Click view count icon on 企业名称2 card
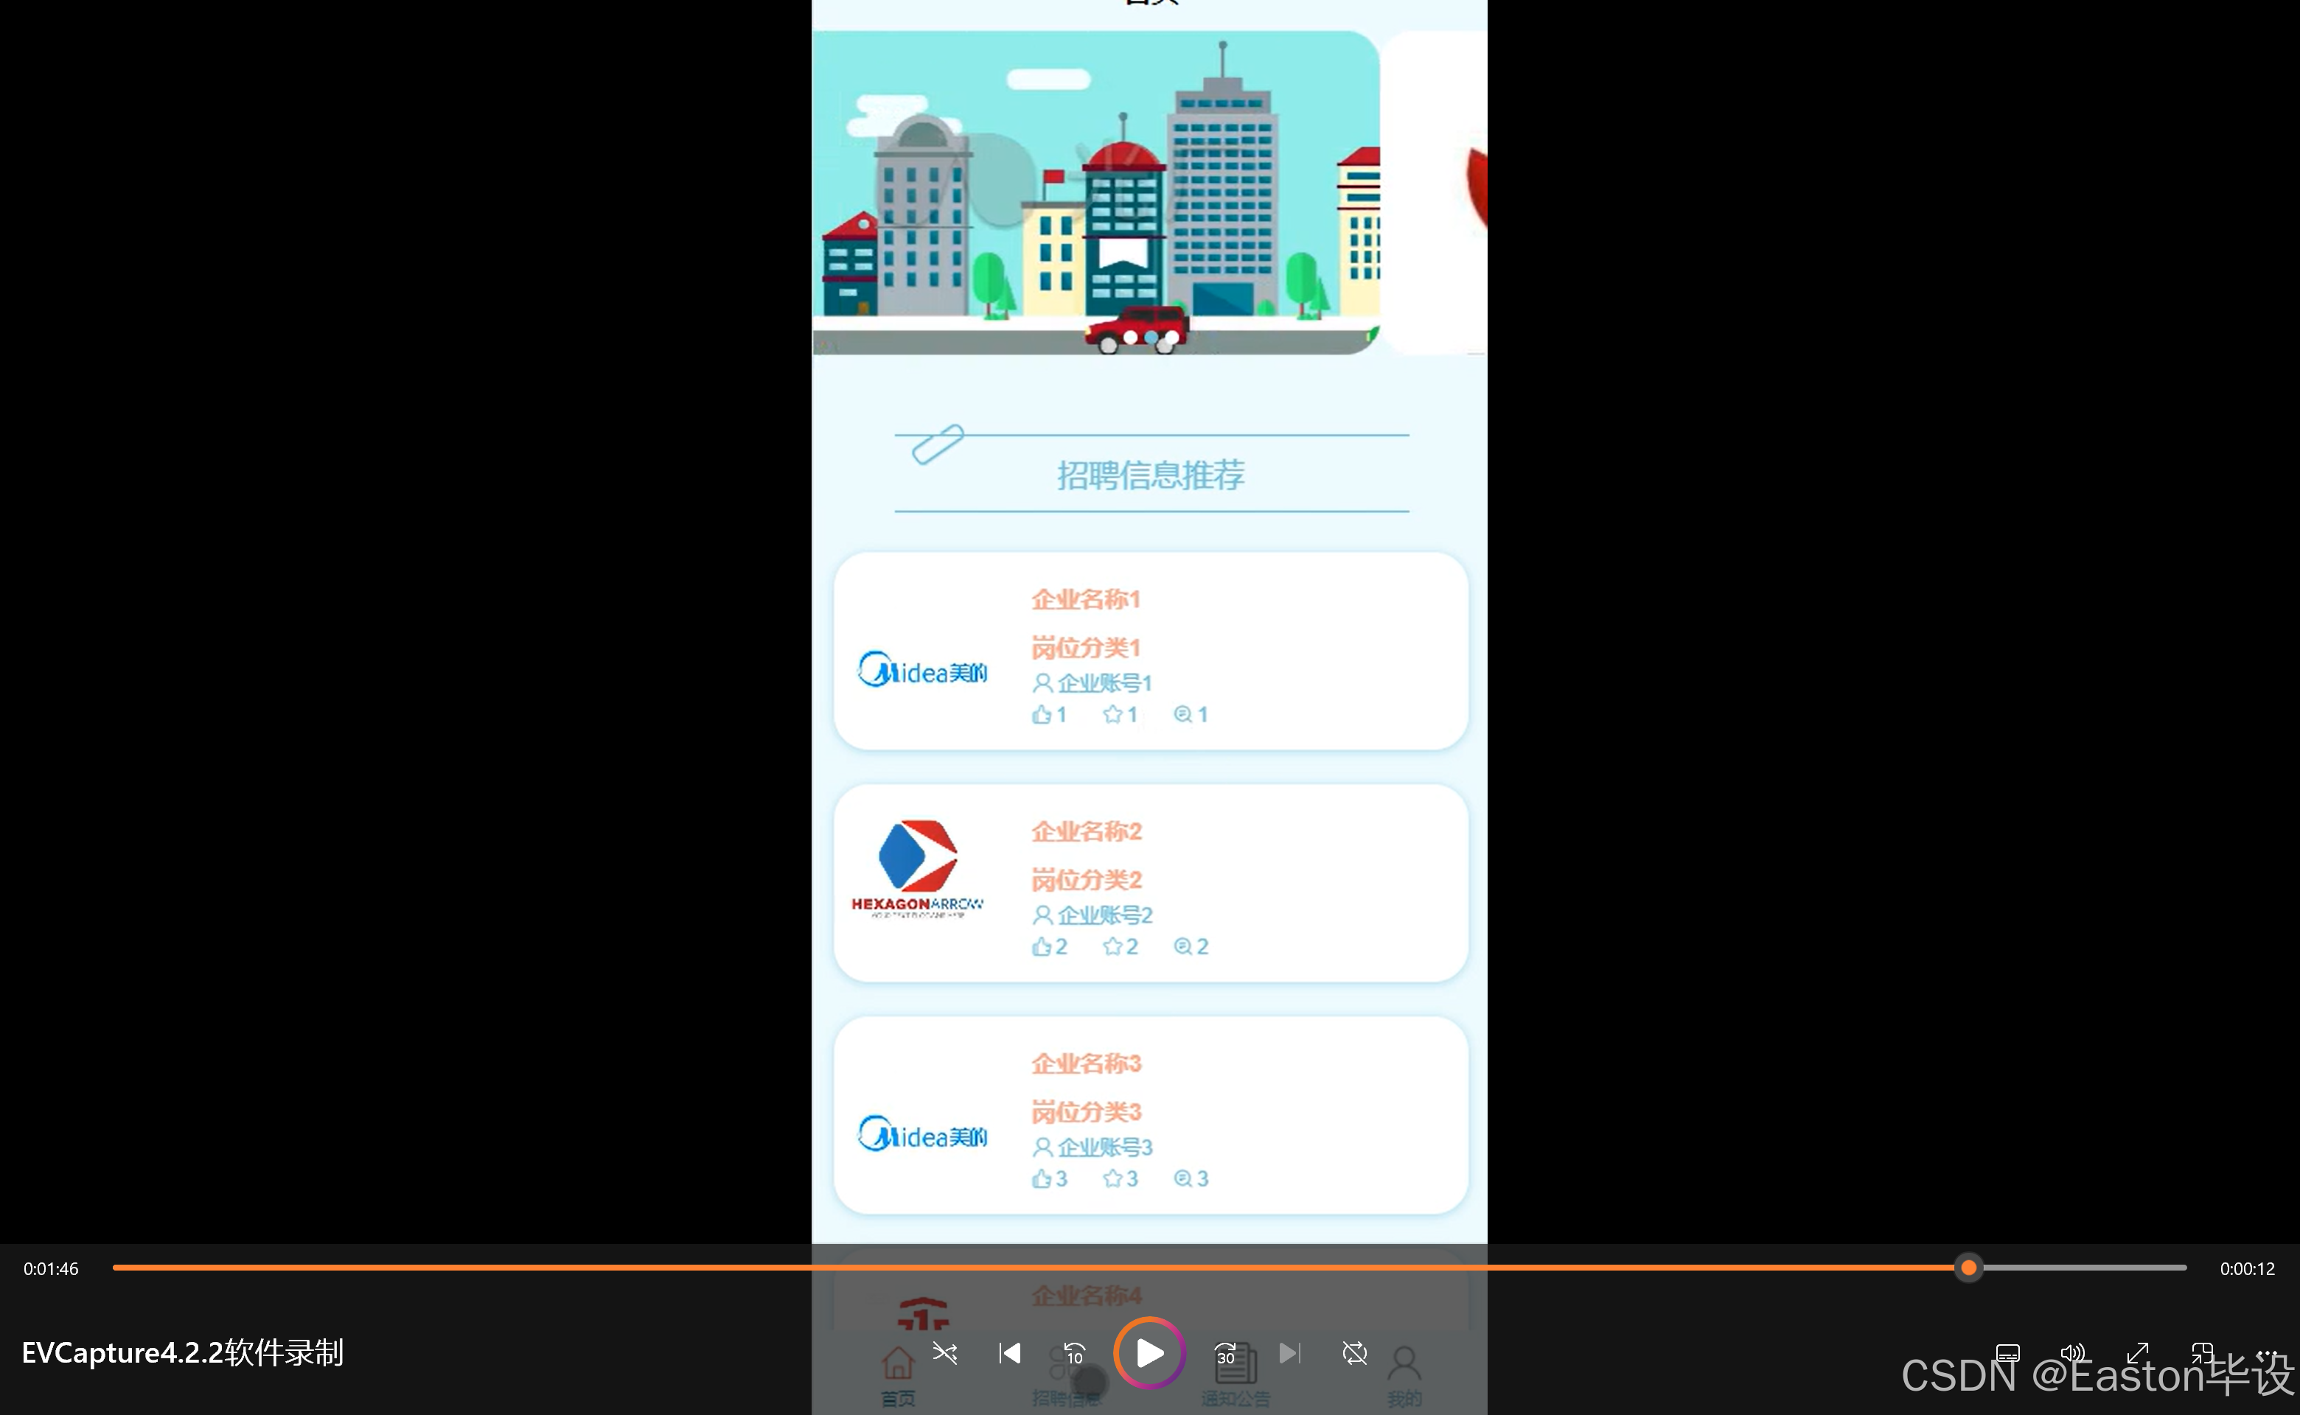Viewport: 2300px width, 1415px height. click(1182, 947)
